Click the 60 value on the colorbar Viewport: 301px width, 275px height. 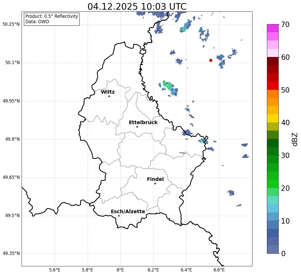[285, 57]
